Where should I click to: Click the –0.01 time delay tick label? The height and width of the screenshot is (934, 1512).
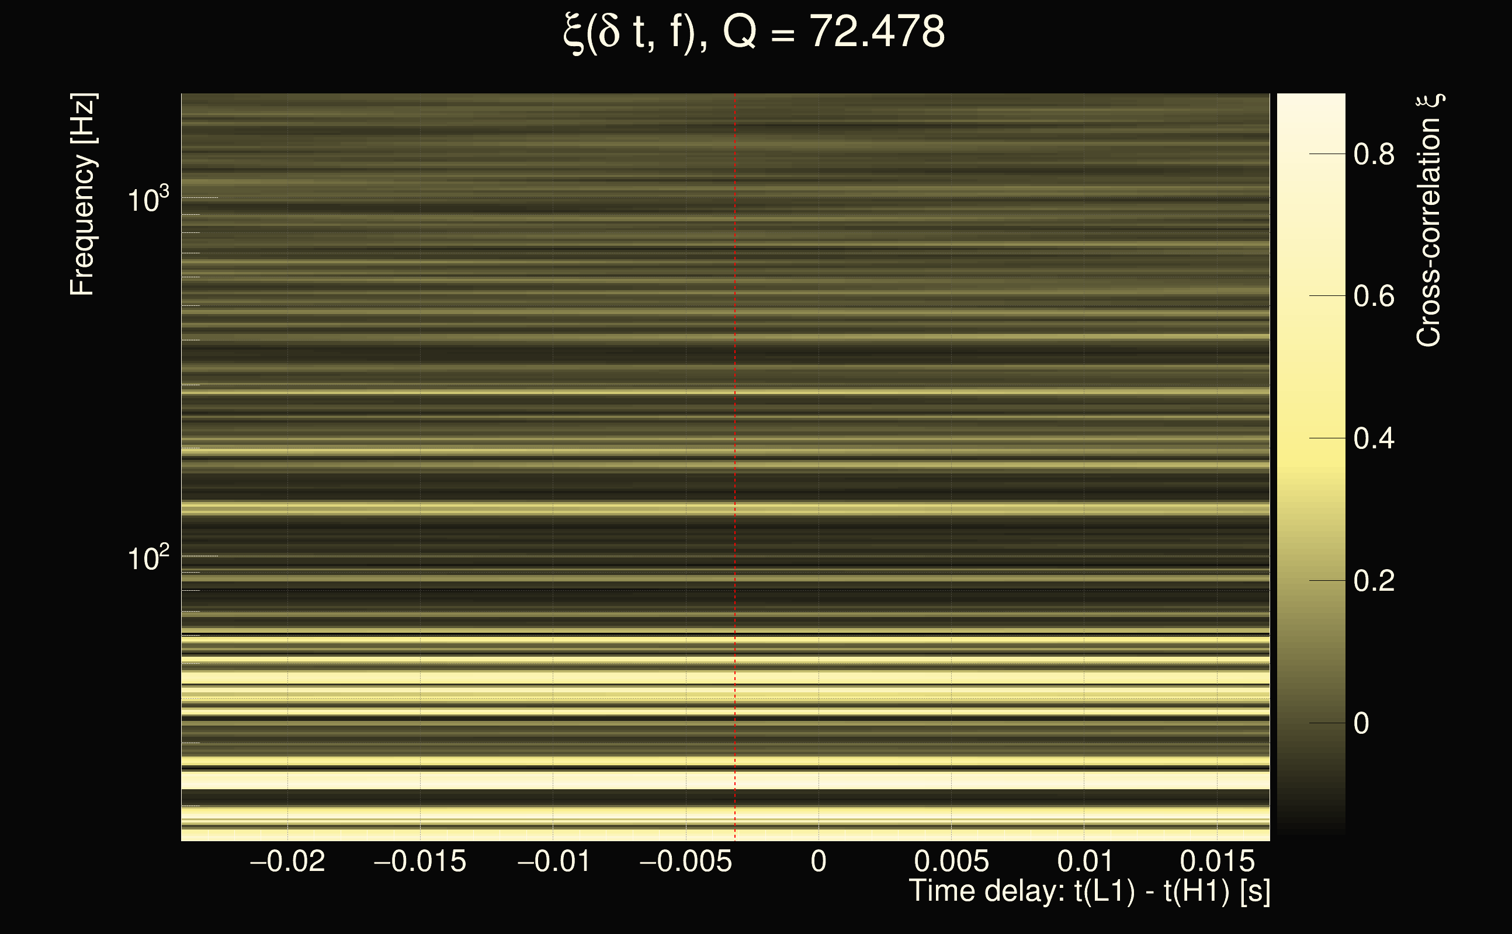coord(554,861)
